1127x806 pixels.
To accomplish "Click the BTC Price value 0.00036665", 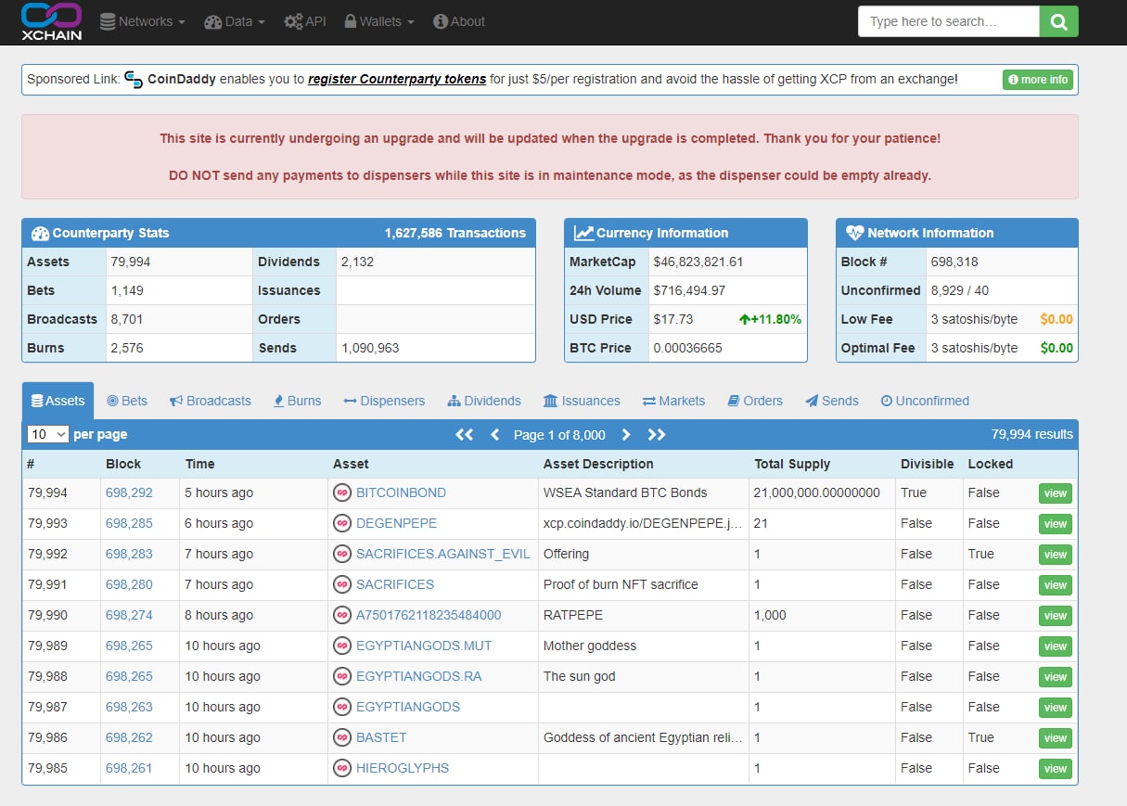I will coord(688,348).
